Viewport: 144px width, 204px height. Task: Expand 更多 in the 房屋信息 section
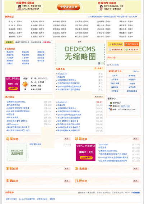[67, 139]
